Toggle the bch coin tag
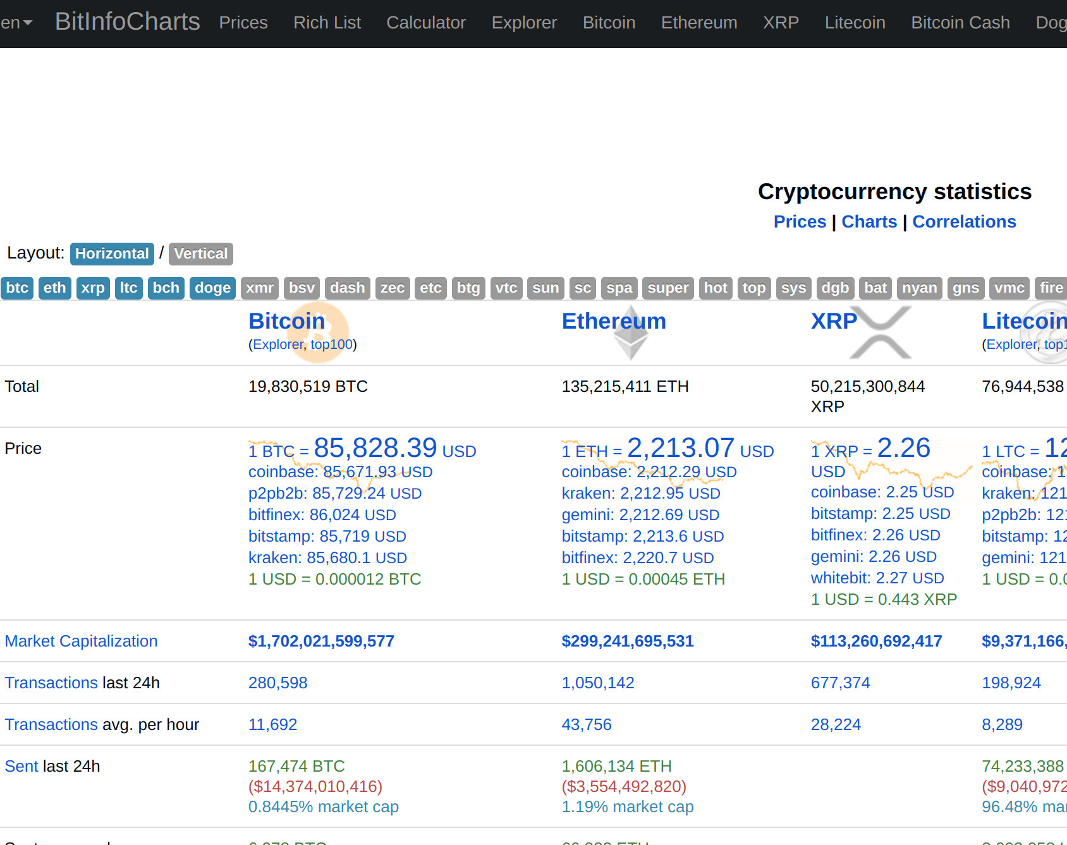 (166, 288)
